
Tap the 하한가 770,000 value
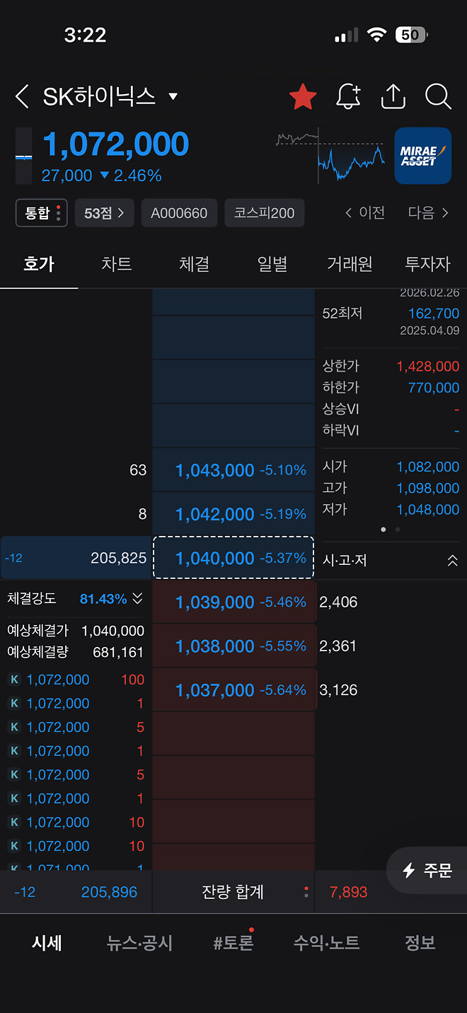434,388
